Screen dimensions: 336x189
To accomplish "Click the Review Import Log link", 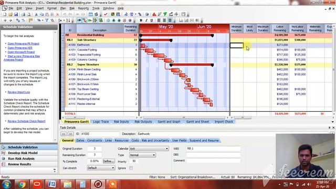I will pyautogui.click(x=19, y=92).
